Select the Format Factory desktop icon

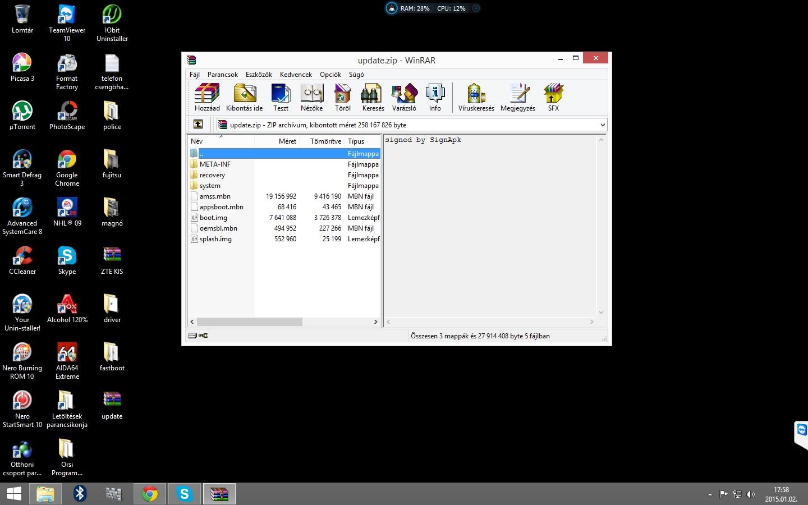click(x=67, y=72)
